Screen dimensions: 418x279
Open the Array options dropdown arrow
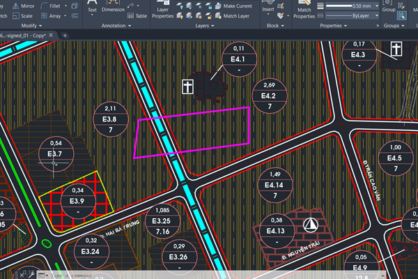(x=65, y=16)
